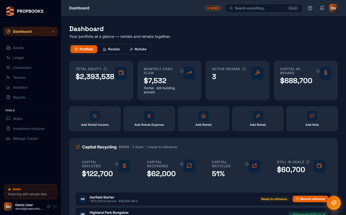Open the Tenants page

30,78
